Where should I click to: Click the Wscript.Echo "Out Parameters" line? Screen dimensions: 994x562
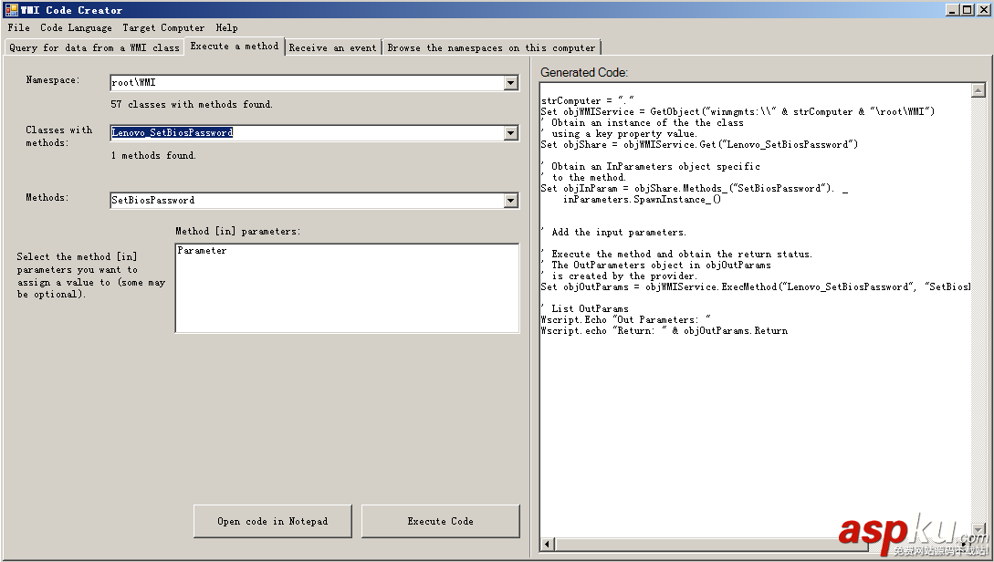coord(625,320)
